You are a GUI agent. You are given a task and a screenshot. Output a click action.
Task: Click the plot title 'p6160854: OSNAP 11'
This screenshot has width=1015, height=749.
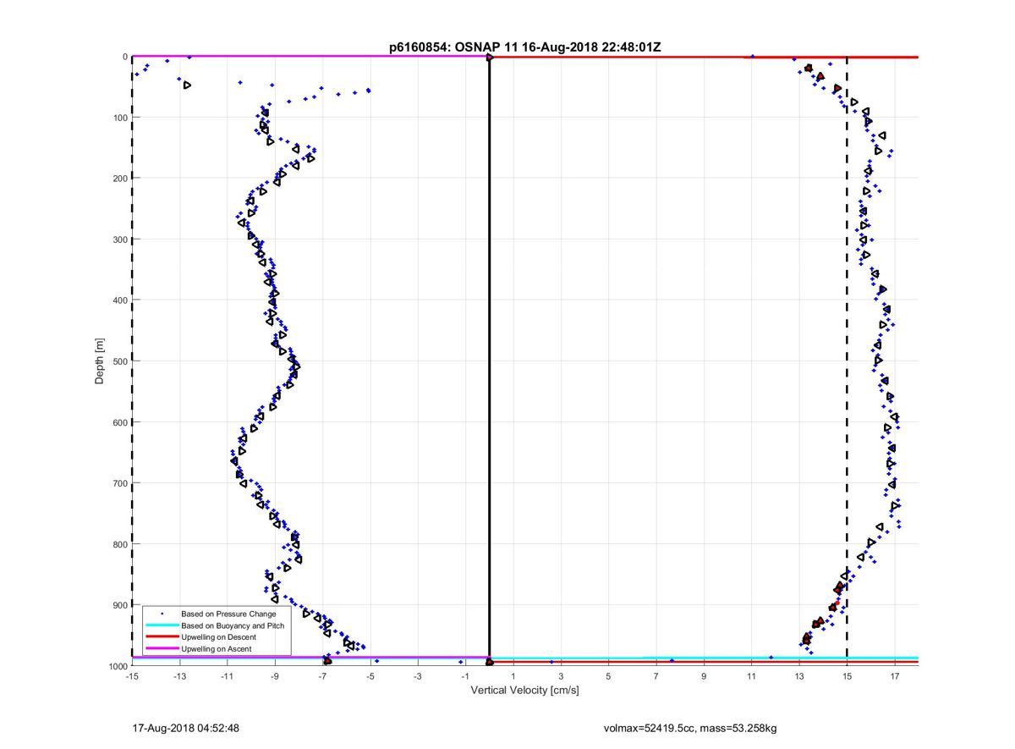point(453,47)
